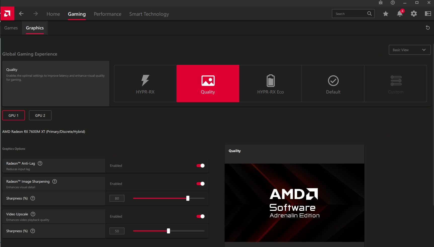The width and height of the screenshot is (434, 247).
Task: Go back with the left arrow
Action: tap(21, 14)
